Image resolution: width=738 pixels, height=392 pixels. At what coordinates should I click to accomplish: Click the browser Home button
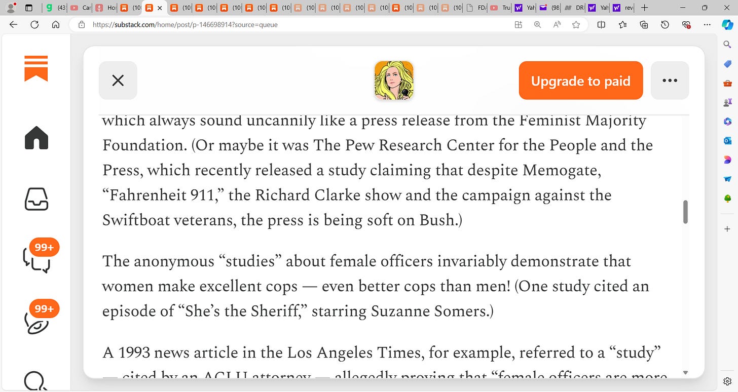56,24
